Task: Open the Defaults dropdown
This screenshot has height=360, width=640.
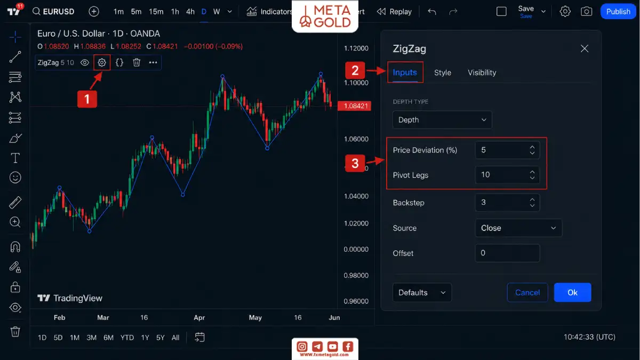Action: 422,292
